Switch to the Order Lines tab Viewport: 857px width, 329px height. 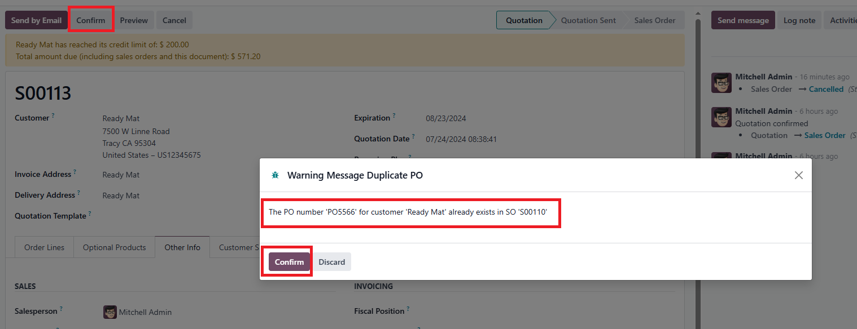tap(44, 247)
